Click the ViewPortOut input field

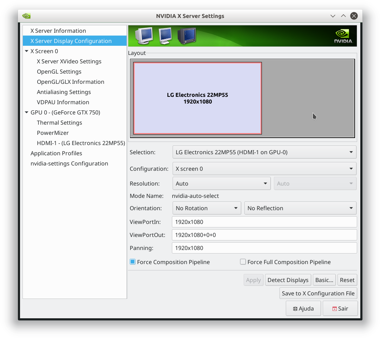pyautogui.click(x=264, y=235)
